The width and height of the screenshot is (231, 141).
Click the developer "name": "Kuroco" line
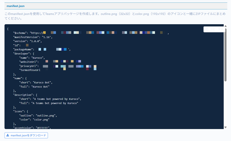pos(32,58)
